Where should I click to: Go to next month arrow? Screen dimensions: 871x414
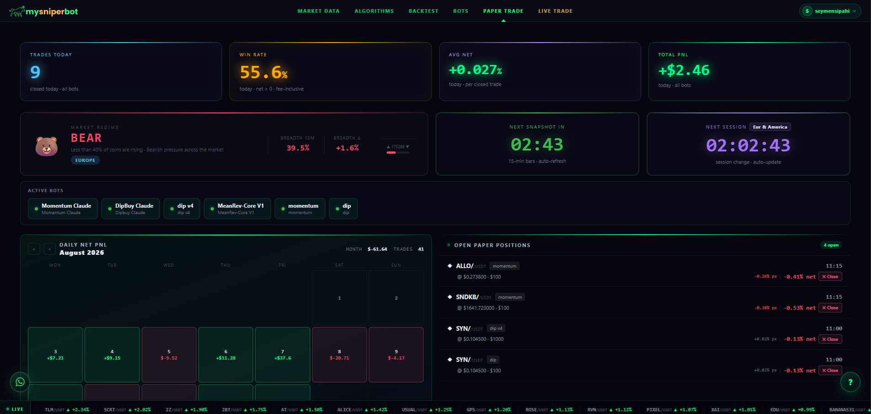[x=50, y=249]
